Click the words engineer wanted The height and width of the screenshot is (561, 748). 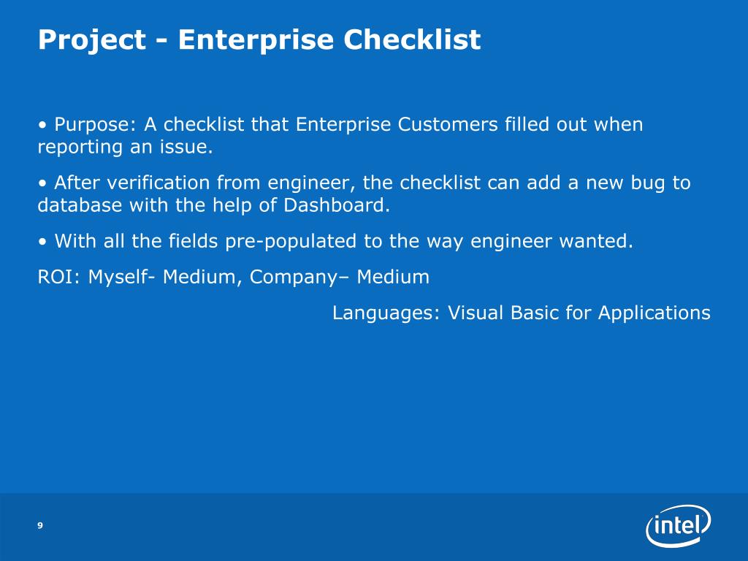tap(552, 241)
